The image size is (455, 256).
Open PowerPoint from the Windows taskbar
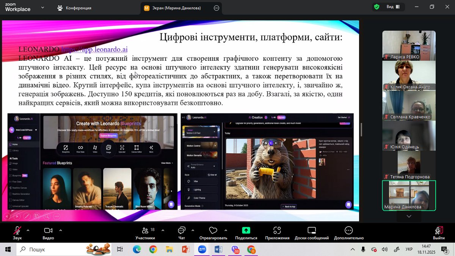pos(185,250)
